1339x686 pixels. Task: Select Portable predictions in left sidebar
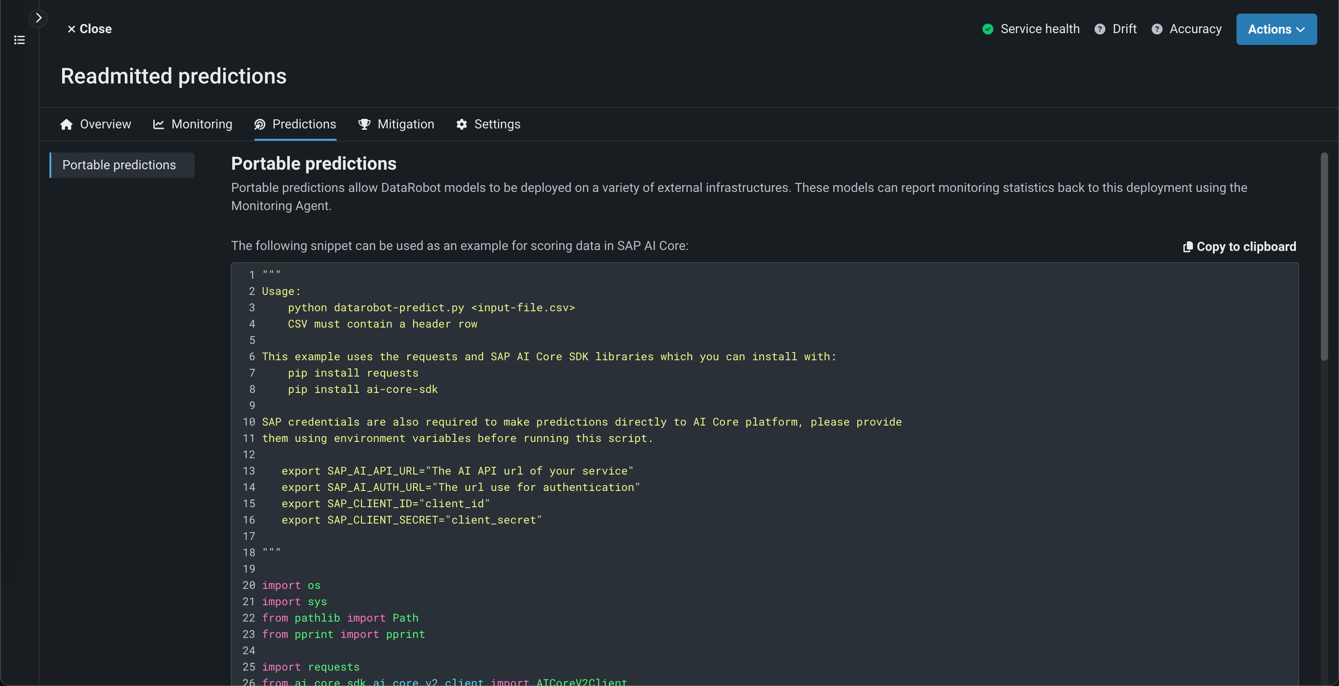119,165
